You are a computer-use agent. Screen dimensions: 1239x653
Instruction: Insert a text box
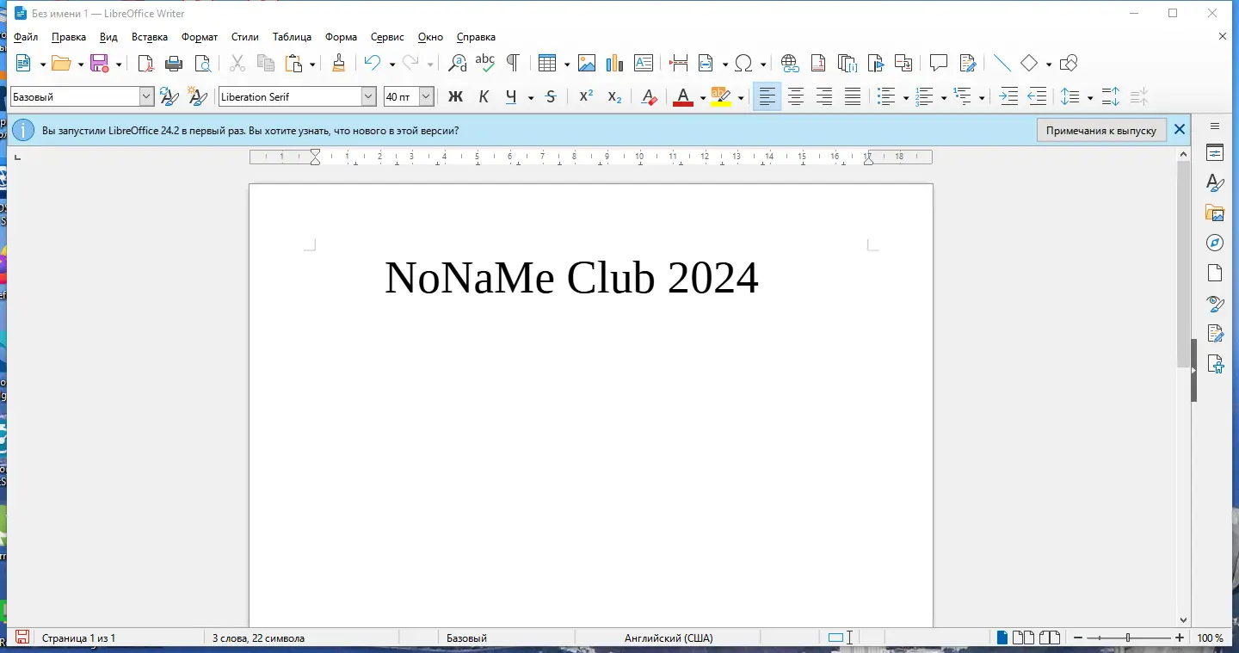(643, 63)
